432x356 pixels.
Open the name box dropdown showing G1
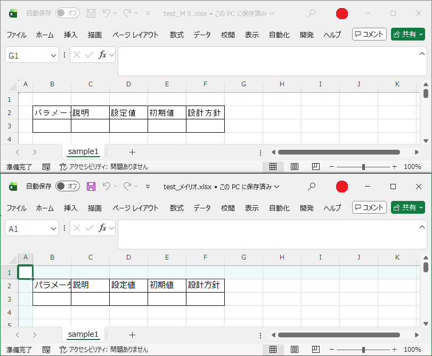point(53,55)
